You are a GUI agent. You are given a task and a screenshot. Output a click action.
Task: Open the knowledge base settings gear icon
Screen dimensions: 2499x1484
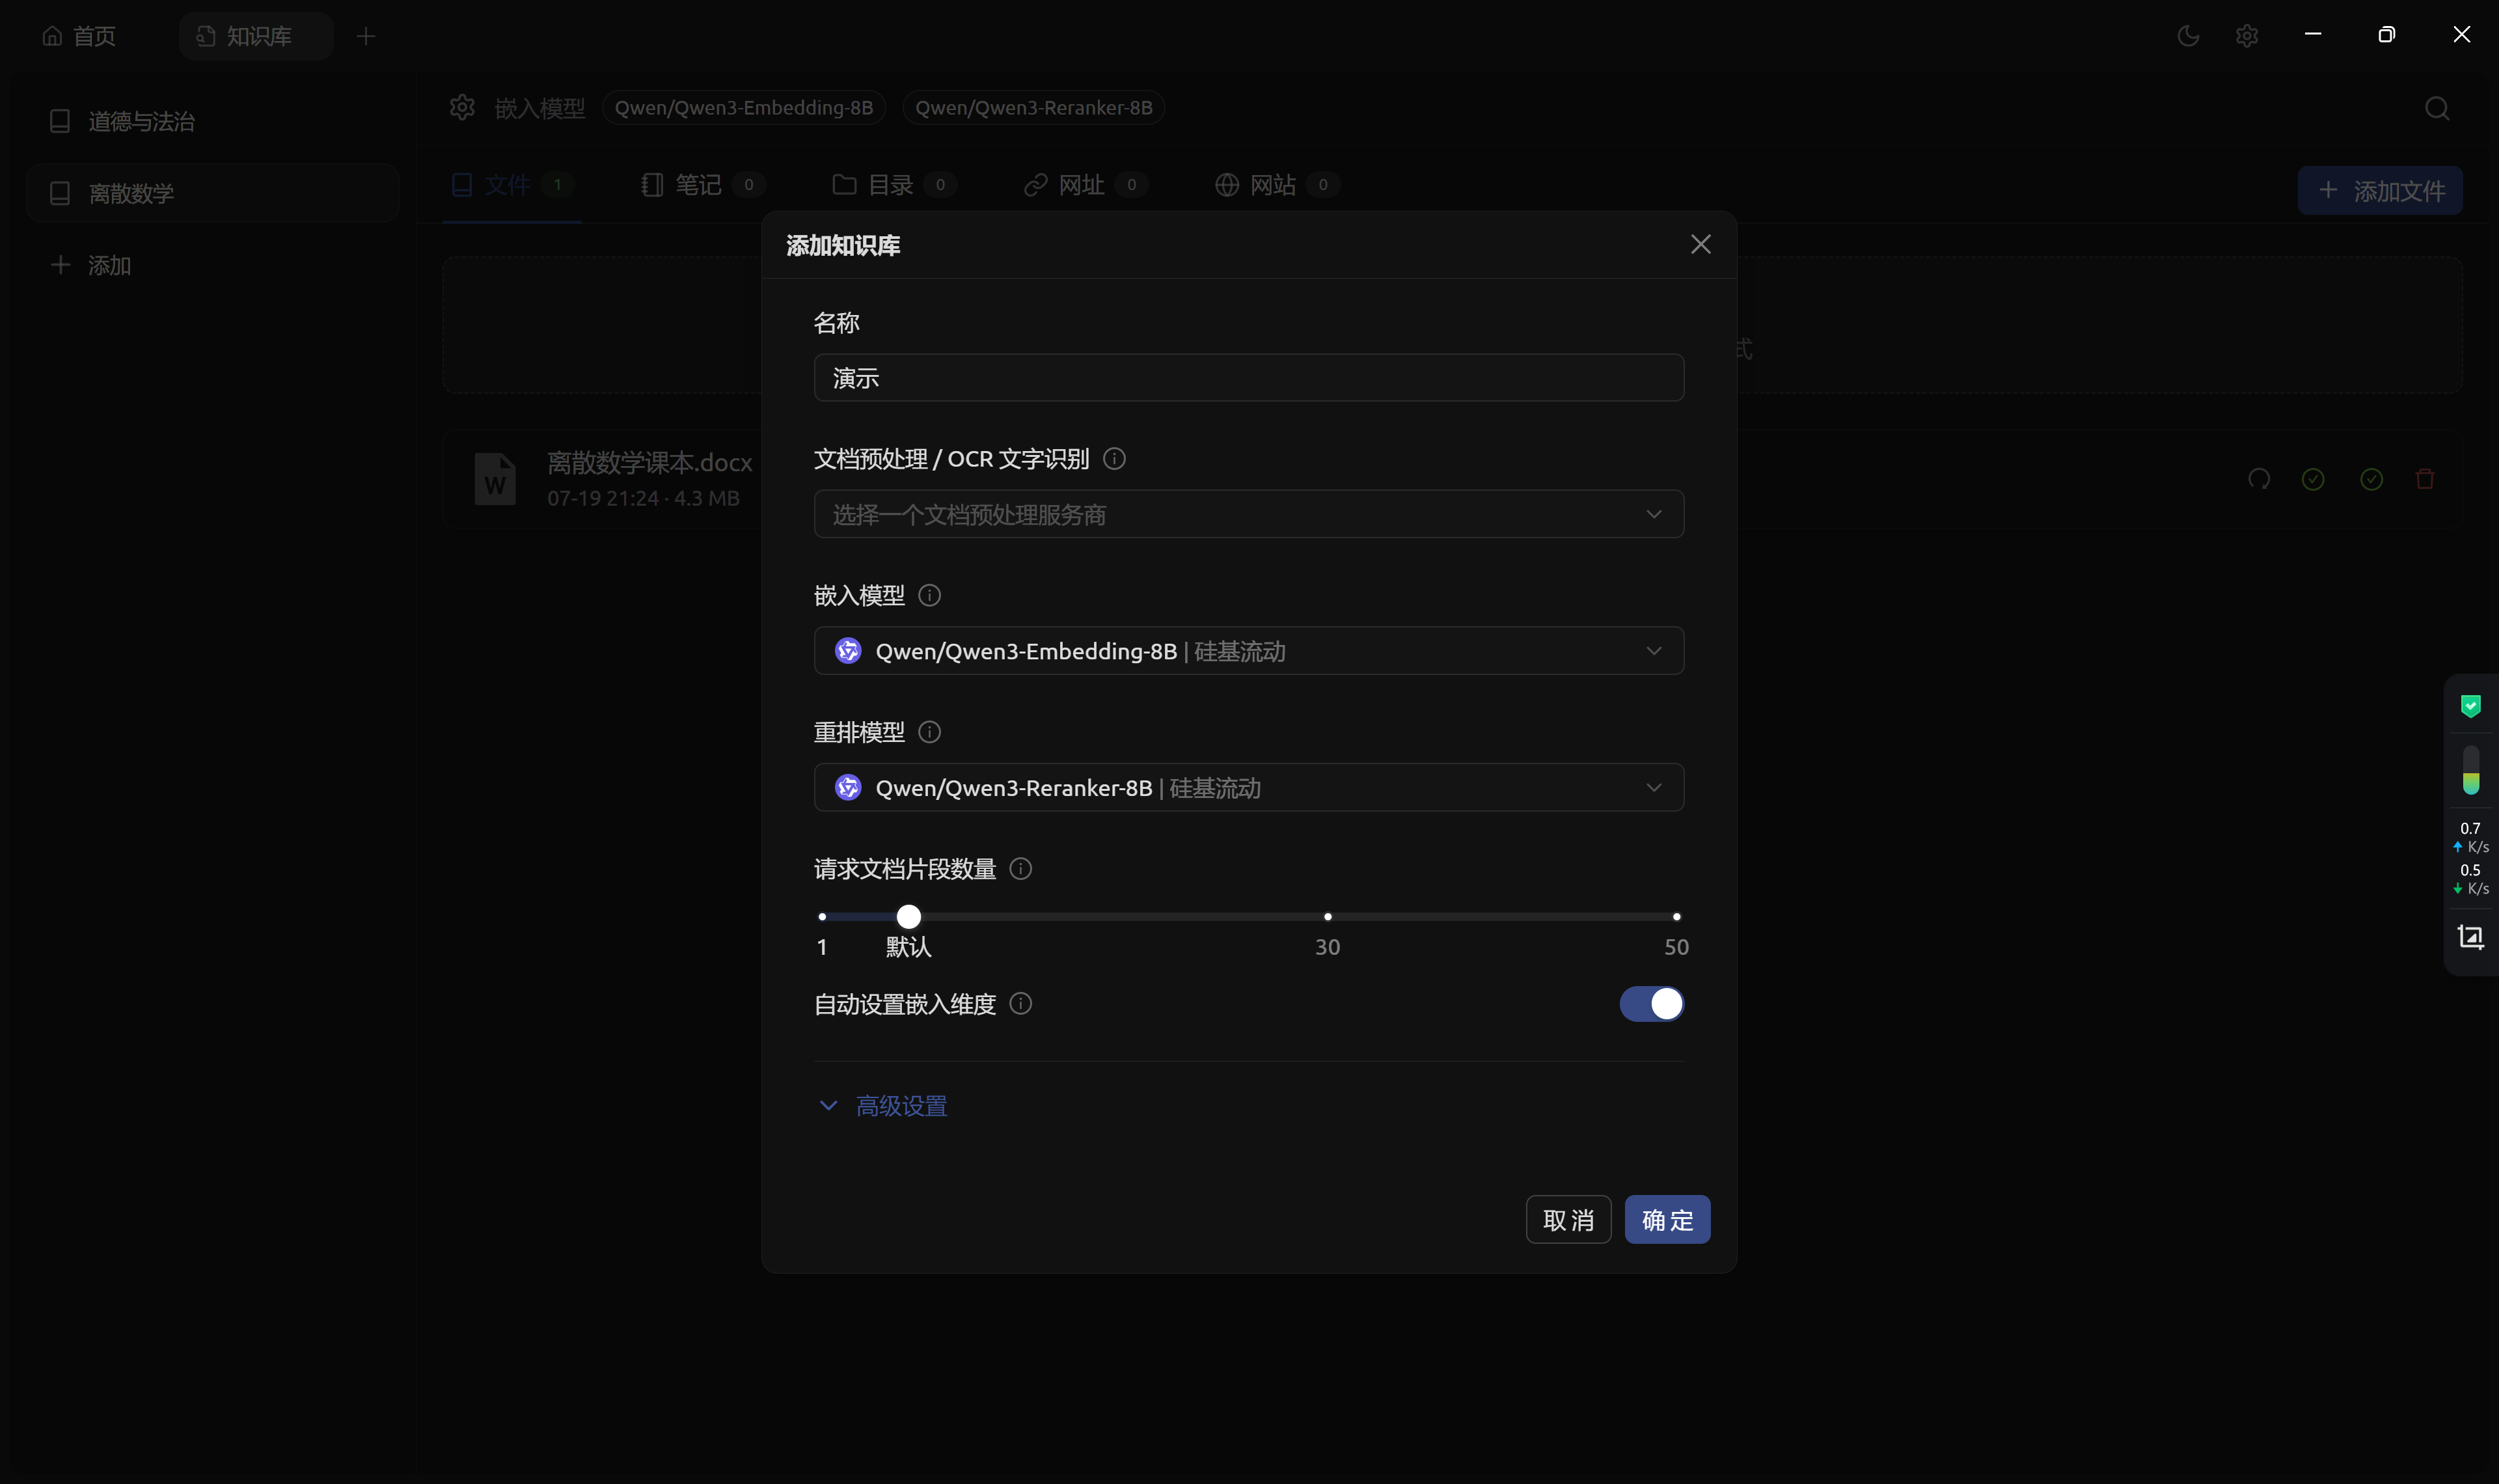[462, 107]
